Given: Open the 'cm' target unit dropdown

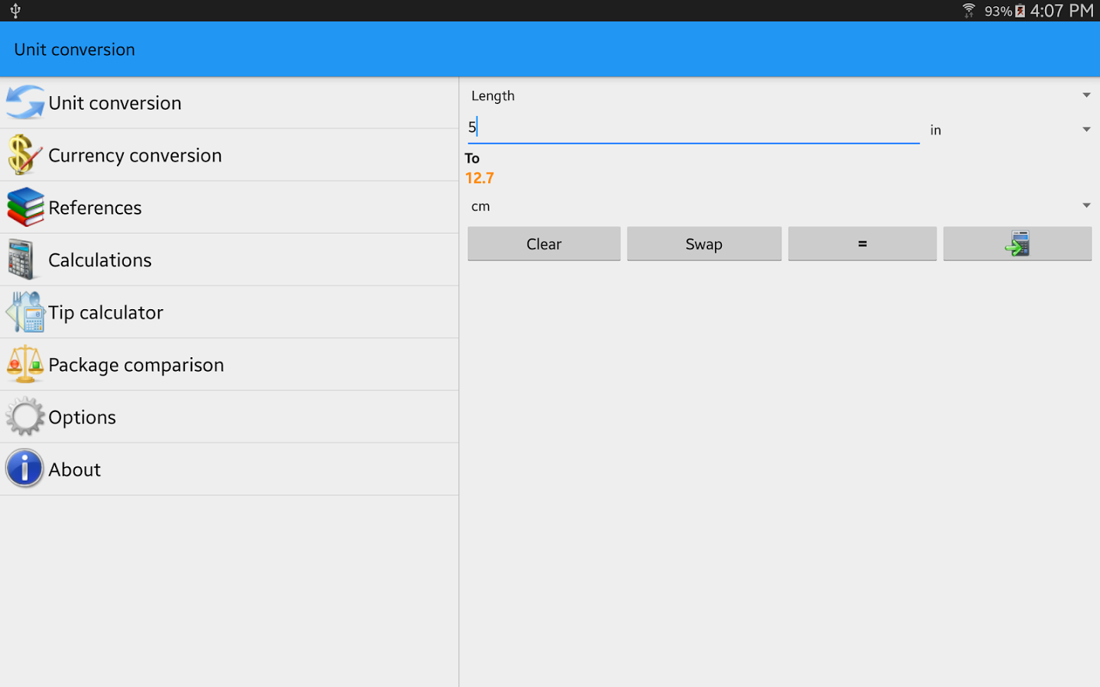Looking at the screenshot, I should [x=780, y=206].
